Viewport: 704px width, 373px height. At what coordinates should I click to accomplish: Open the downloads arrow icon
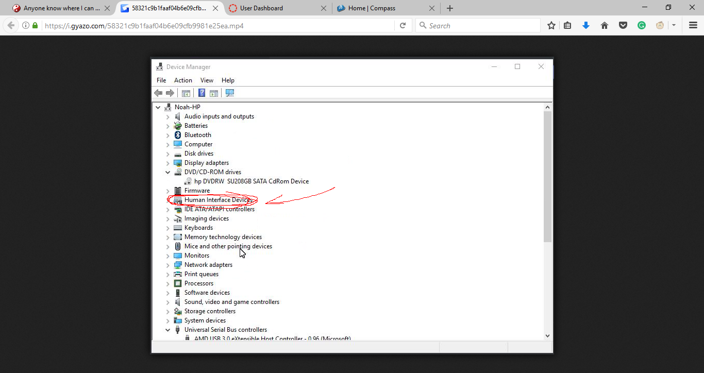[586, 25]
